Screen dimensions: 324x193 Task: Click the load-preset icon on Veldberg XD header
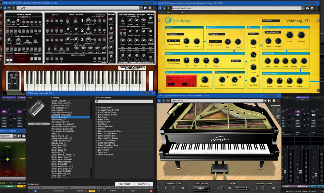point(307,8)
